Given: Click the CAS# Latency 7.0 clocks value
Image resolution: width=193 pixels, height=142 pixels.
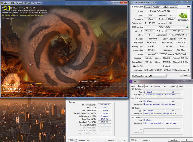Looking at the screenshot, I should (104, 110).
